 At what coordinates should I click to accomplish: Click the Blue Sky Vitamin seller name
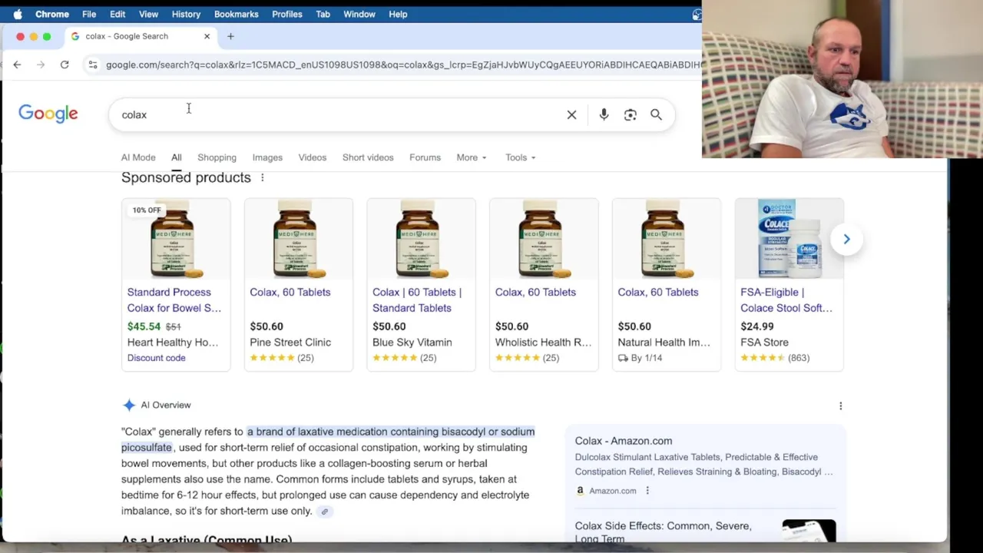[412, 343]
